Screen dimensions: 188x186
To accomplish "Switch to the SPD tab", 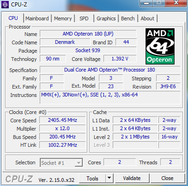I will click(84, 18).
